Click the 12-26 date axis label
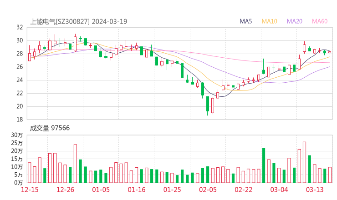The height and width of the screenshot is (200, 337). click(x=65, y=190)
